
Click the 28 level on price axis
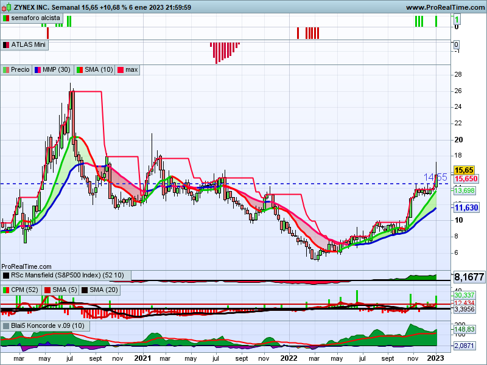tap(458, 74)
